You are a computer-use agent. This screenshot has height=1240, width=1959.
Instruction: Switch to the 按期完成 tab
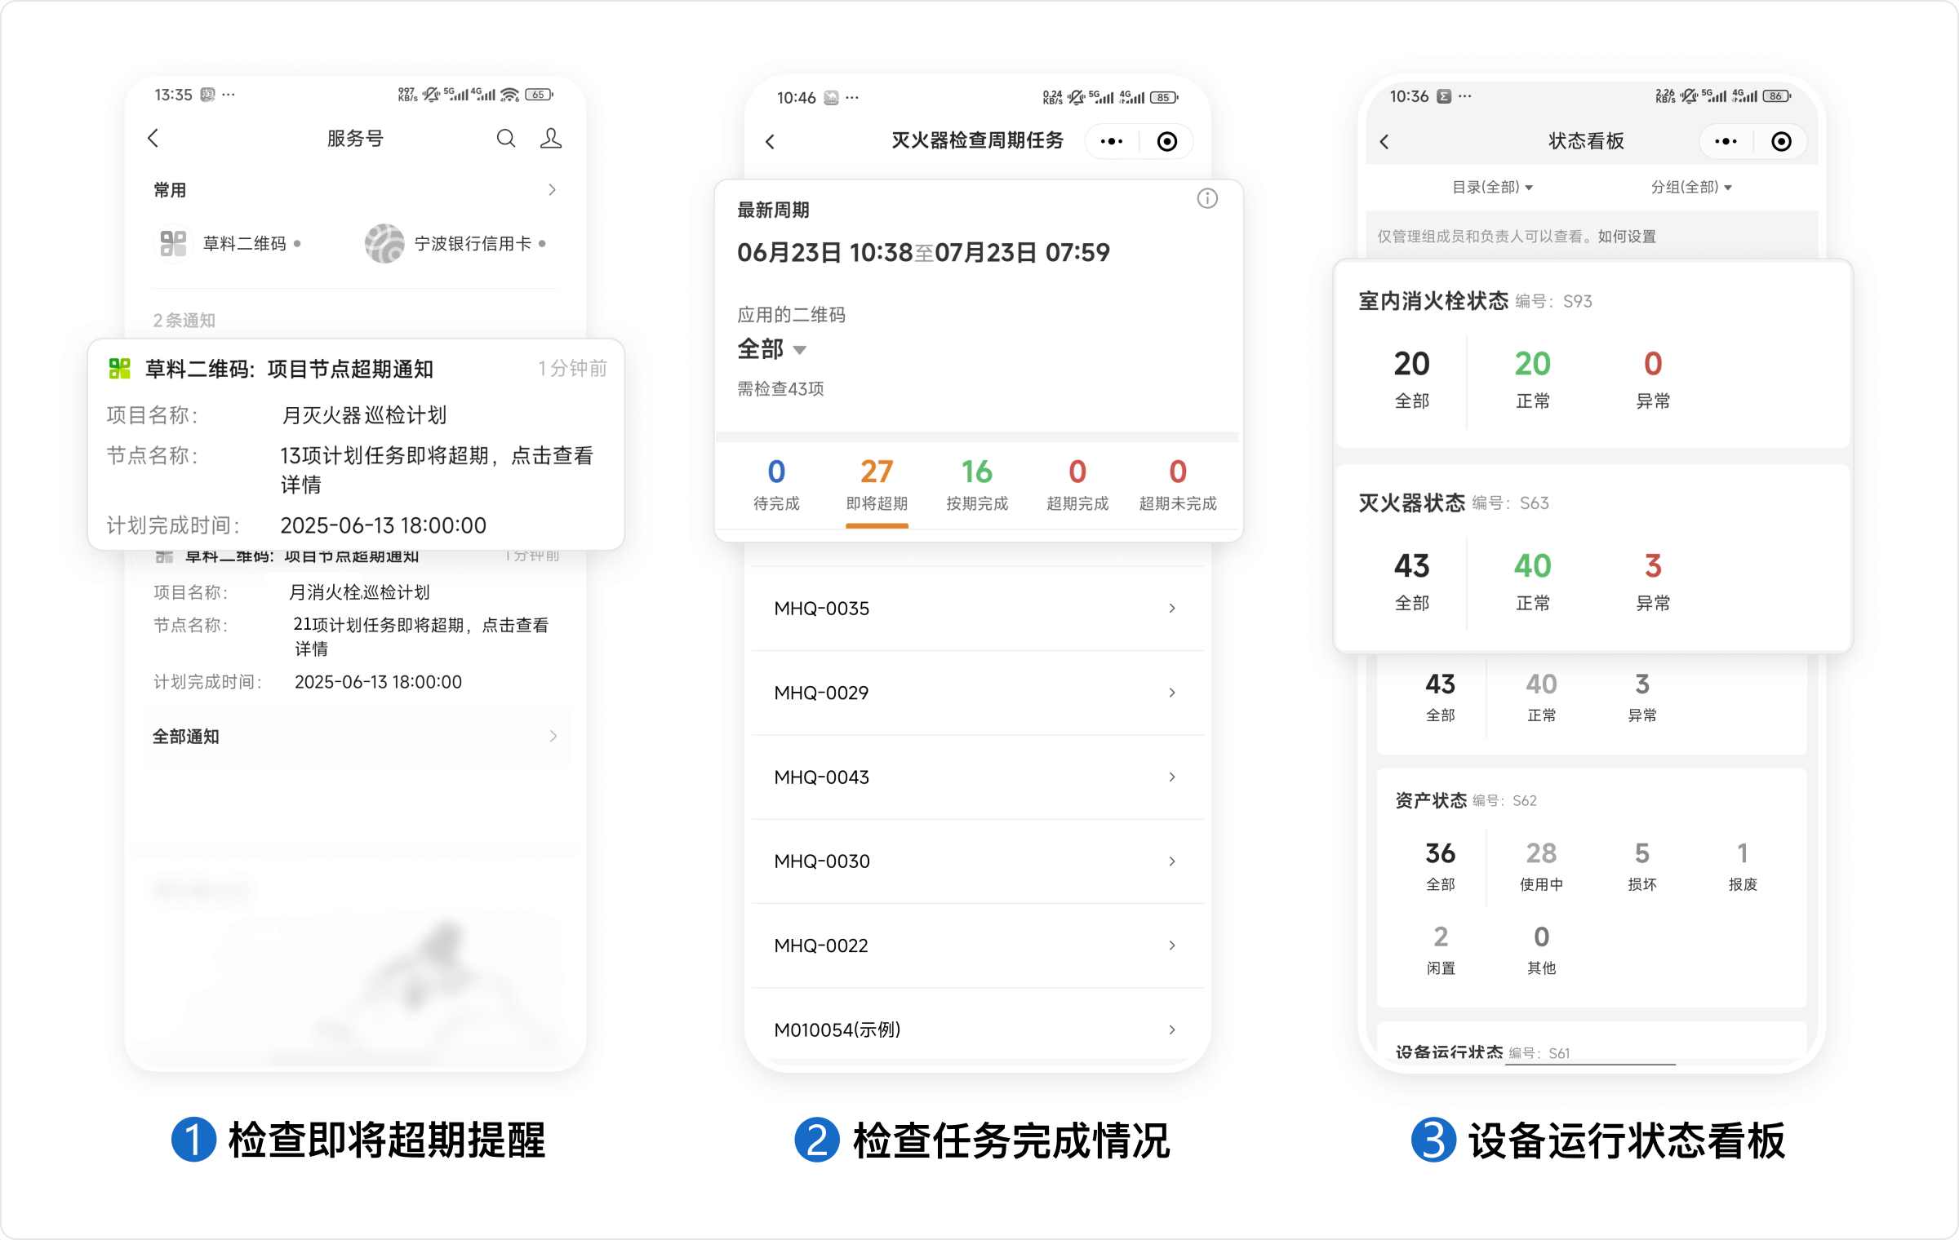click(976, 485)
